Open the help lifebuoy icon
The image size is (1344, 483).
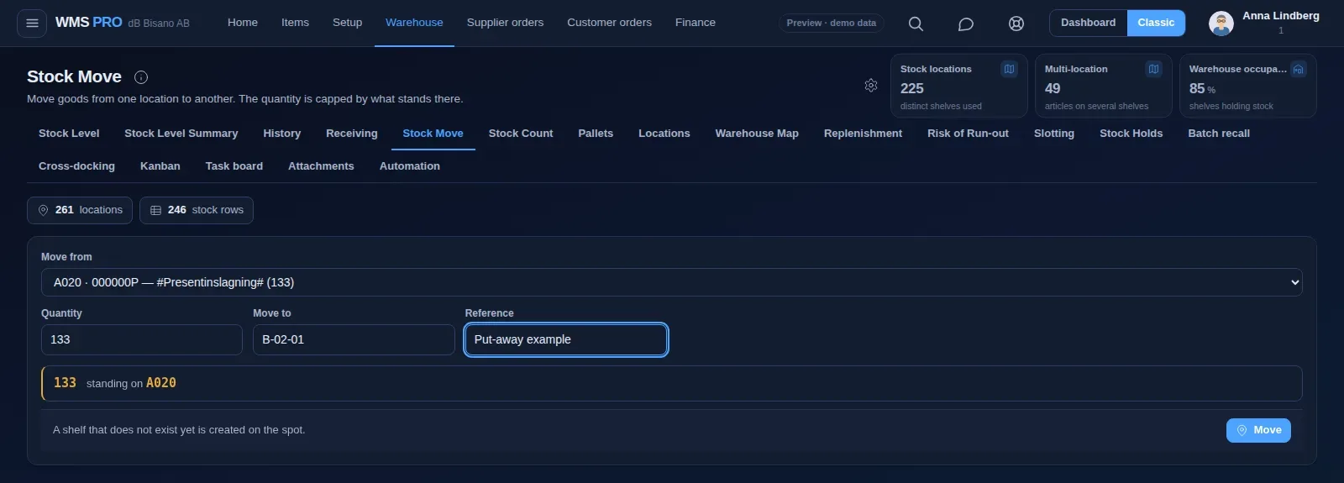pos(1016,24)
